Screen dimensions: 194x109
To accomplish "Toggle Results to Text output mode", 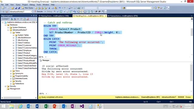I will coord(79,12).
